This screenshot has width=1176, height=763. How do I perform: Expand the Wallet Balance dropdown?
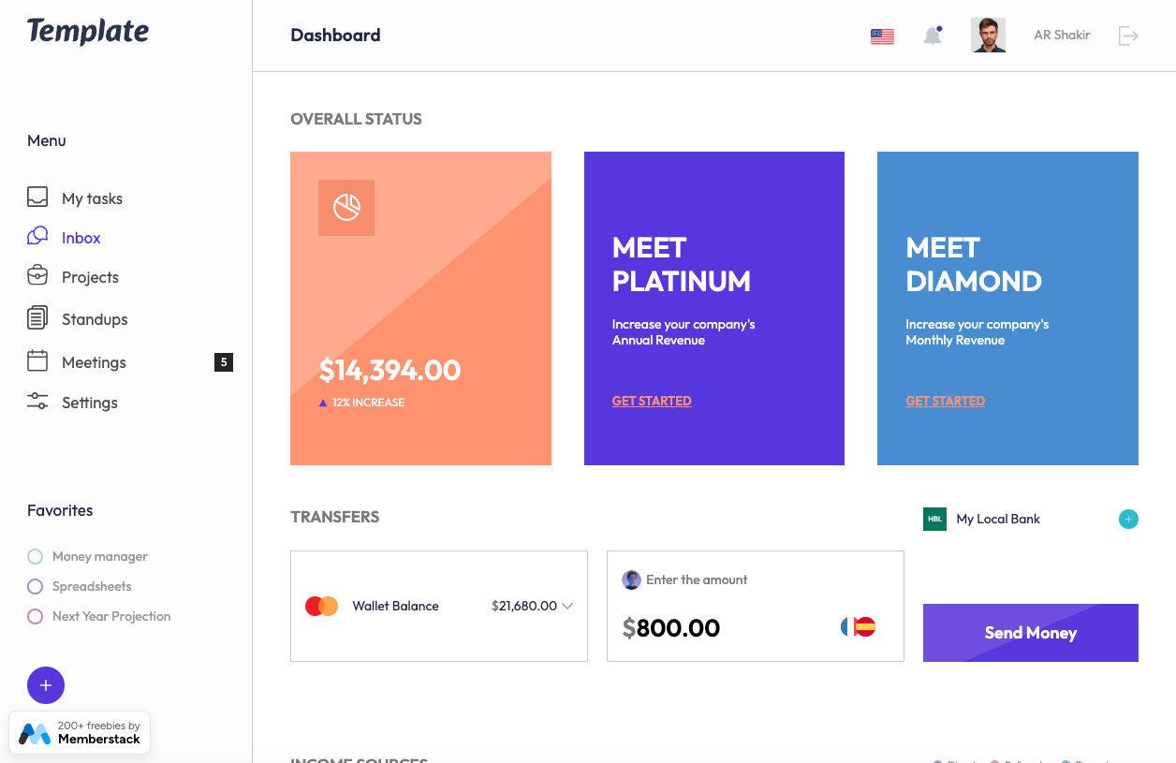[567, 606]
